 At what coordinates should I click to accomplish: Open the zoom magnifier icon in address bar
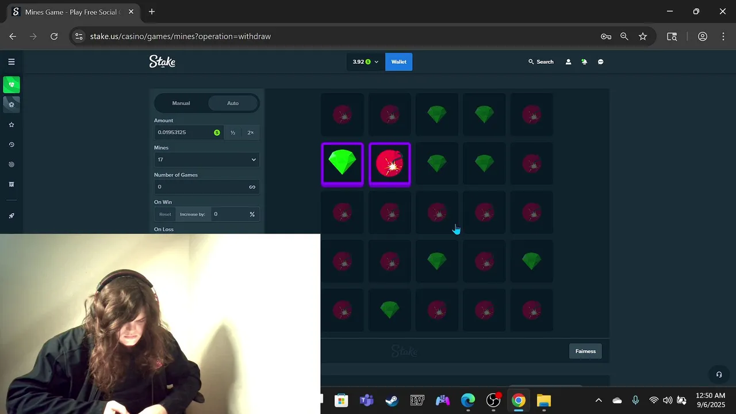(x=624, y=36)
